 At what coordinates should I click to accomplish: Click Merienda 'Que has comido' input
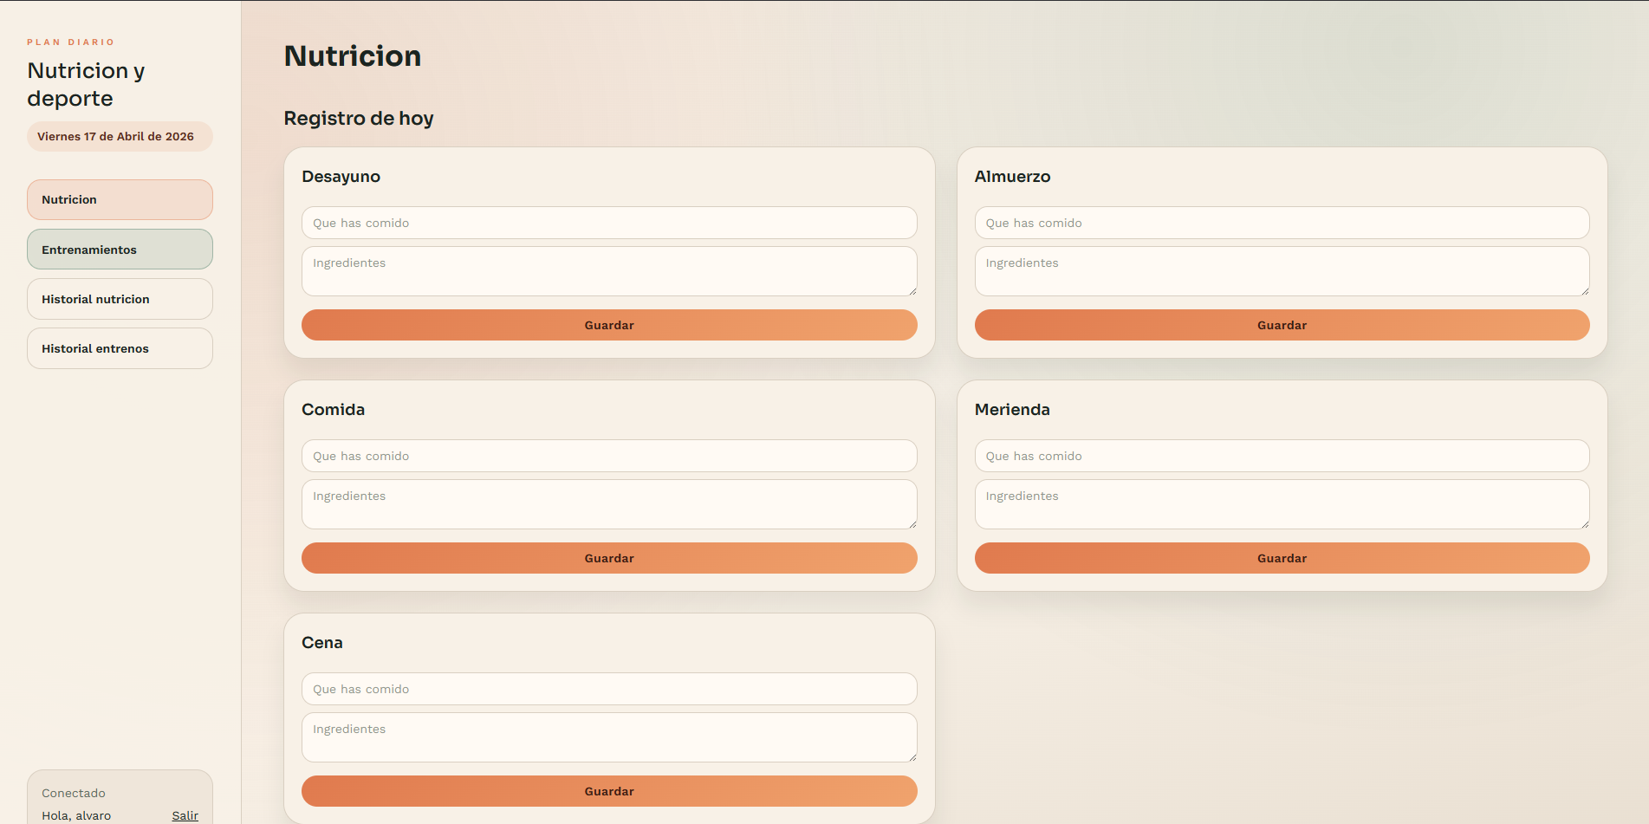(1282, 456)
